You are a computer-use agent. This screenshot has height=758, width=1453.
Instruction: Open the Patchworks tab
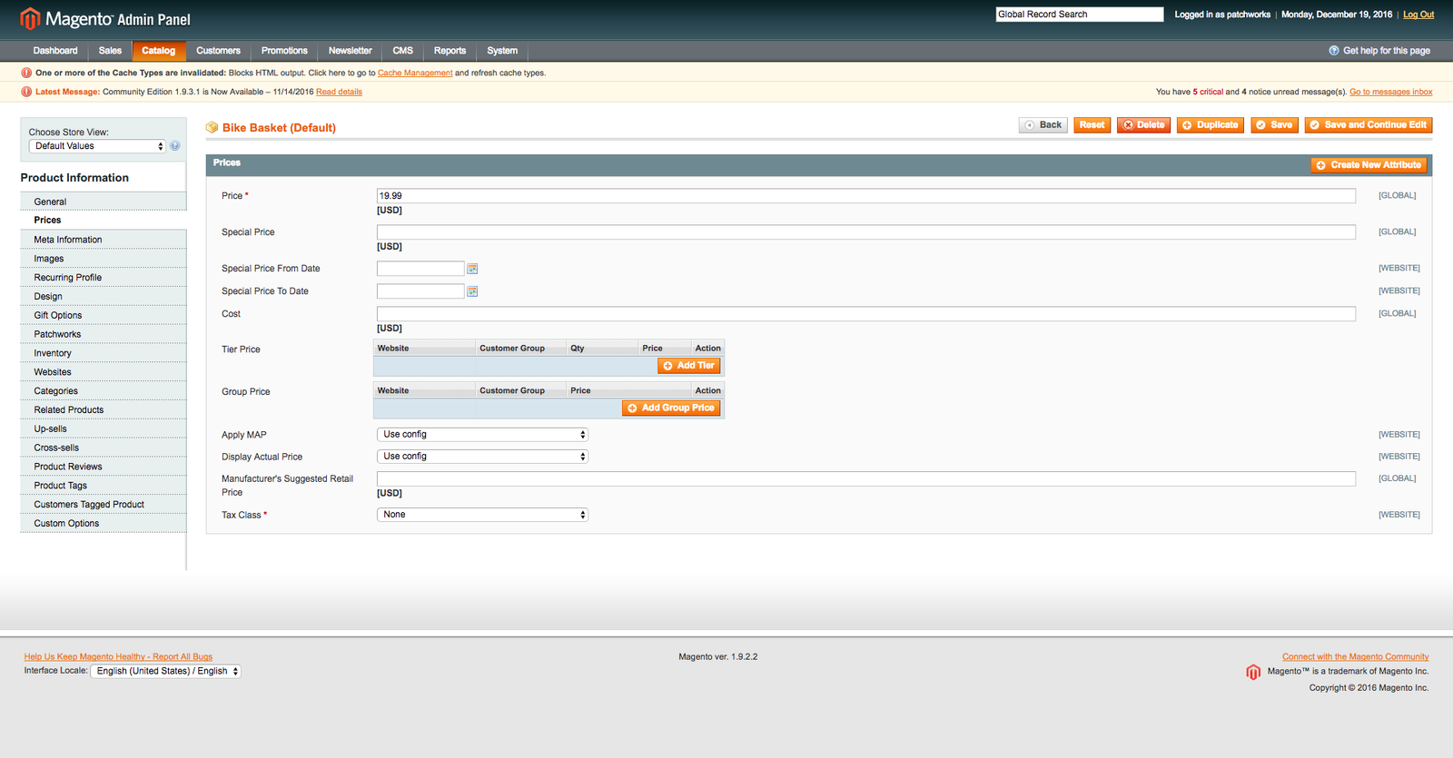click(104, 334)
